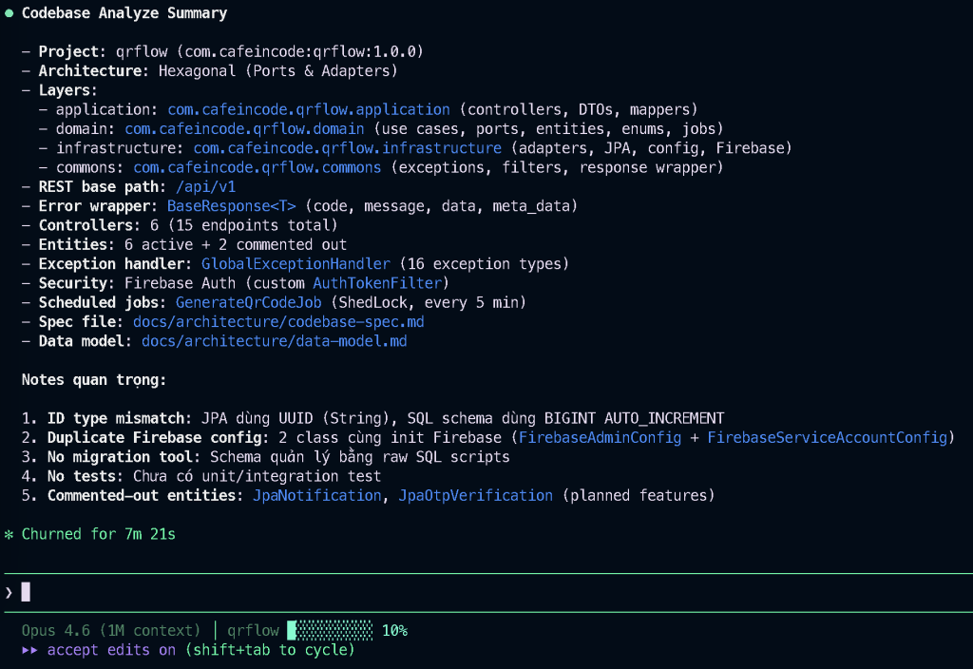Viewport: 973px width, 669px height.
Task: Click the prompt chevron symbol
Action: (x=9, y=593)
